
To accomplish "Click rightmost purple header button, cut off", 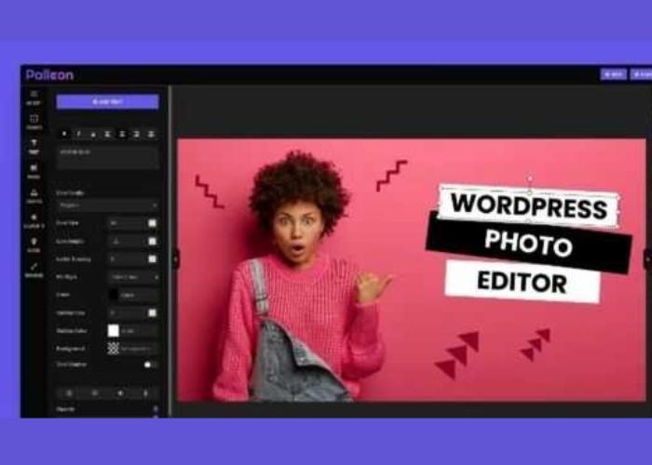I will coord(642,74).
